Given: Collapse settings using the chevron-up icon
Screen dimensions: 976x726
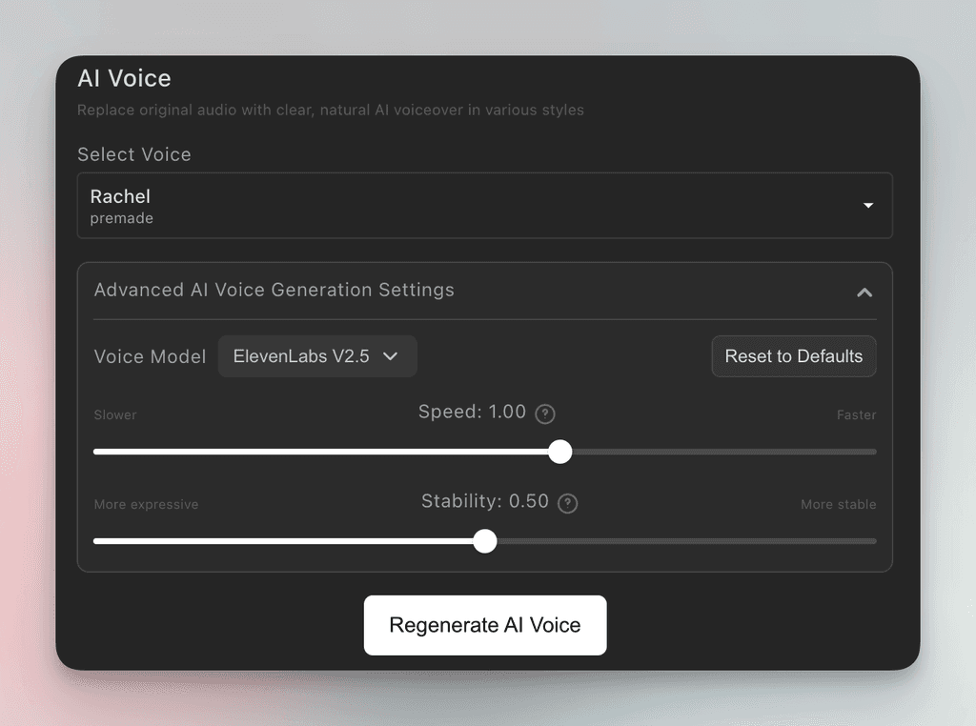Looking at the screenshot, I should pyautogui.click(x=864, y=292).
